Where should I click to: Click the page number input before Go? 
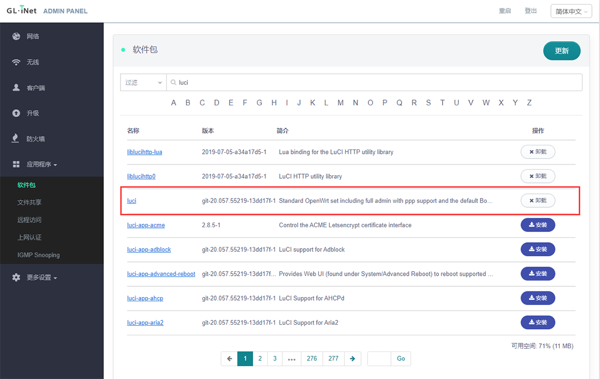coord(379,359)
